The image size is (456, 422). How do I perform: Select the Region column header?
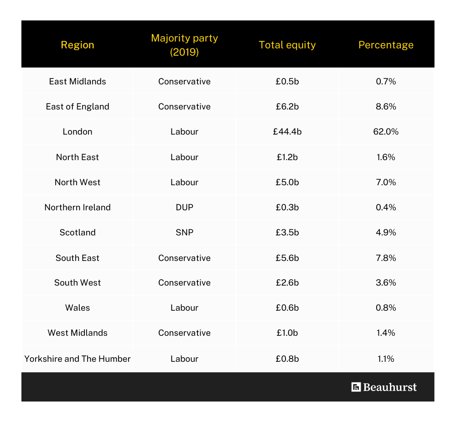(78, 45)
